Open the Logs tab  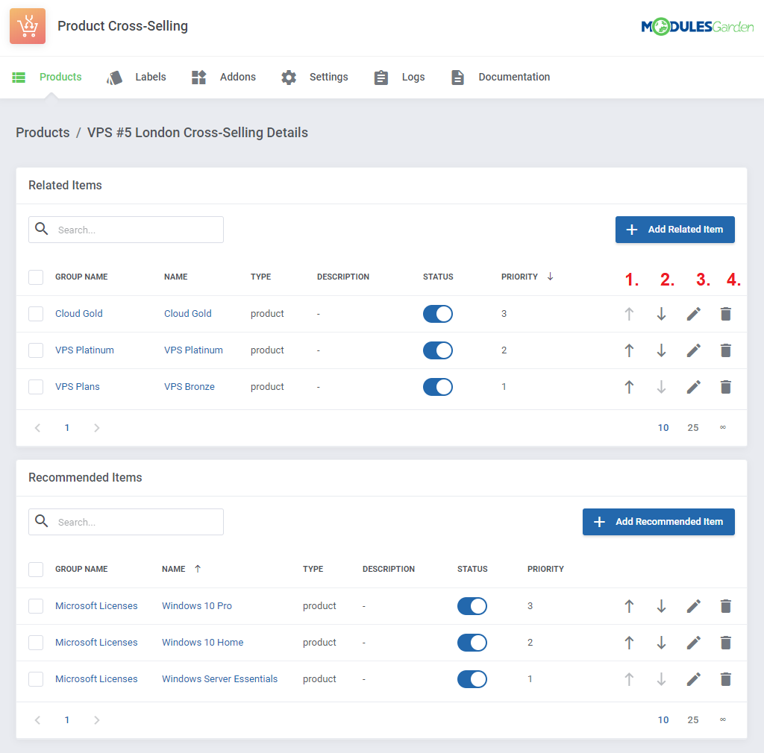tap(399, 77)
